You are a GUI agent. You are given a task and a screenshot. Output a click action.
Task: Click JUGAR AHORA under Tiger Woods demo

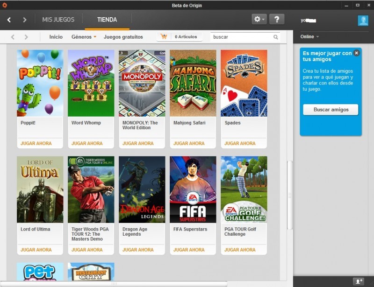coord(87,250)
